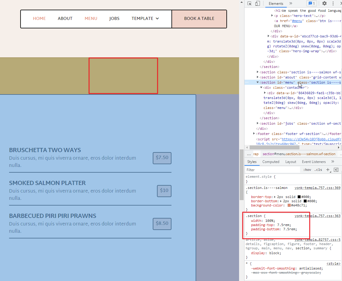
Task: Expand the footer element node
Action: [254, 134]
